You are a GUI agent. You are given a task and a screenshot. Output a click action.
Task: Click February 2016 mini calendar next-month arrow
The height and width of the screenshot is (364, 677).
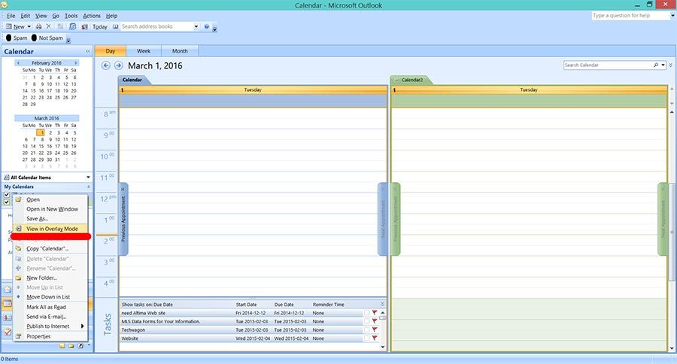point(76,63)
